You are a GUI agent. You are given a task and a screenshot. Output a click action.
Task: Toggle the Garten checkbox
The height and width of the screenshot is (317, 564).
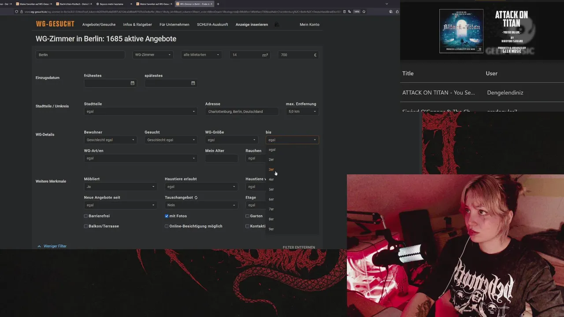pyautogui.click(x=247, y=216)
